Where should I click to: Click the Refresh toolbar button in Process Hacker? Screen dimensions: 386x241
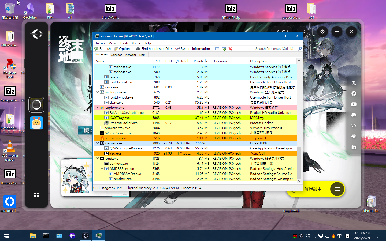pyautogui.click(x=102, y=49)
